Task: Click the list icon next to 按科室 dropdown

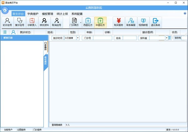Action: tap(170, 38)
